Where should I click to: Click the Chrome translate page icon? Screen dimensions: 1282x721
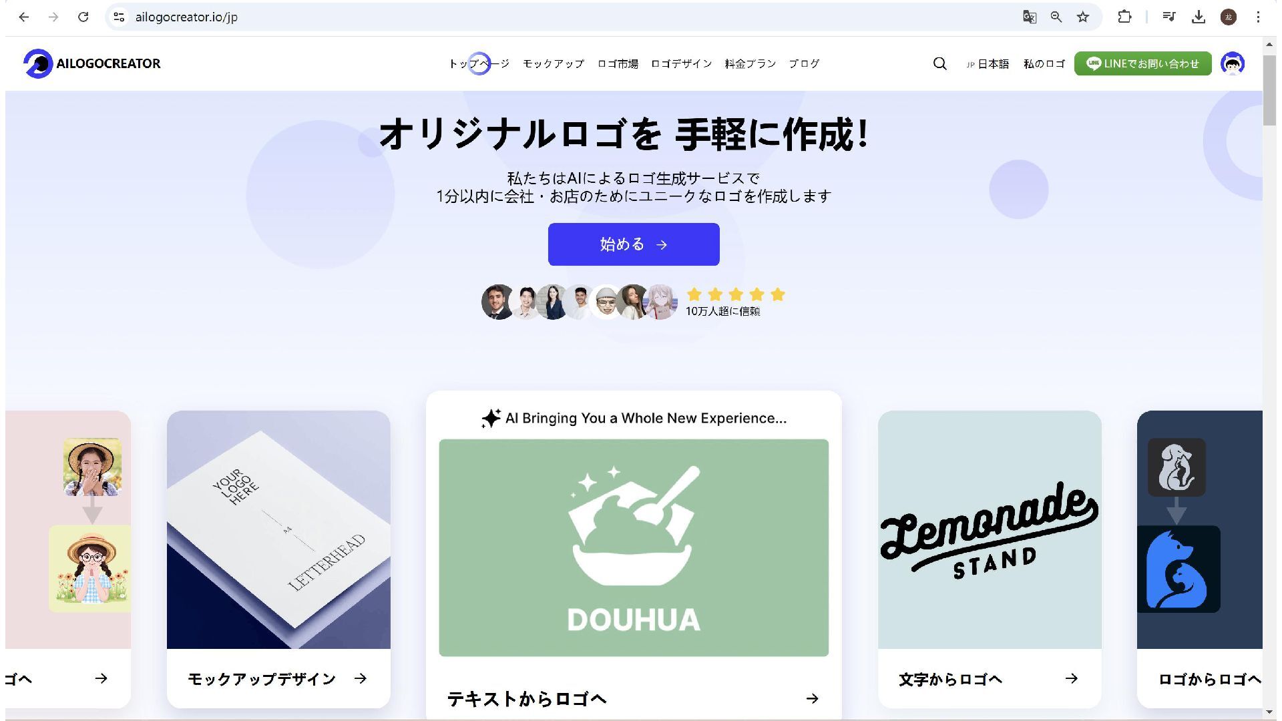(x=1029, y=17)
